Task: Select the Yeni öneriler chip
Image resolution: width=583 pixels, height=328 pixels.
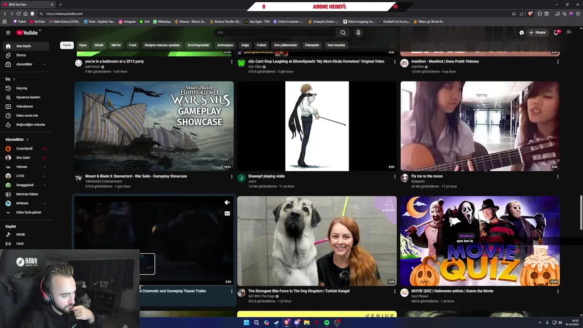Action: [336, 45]
